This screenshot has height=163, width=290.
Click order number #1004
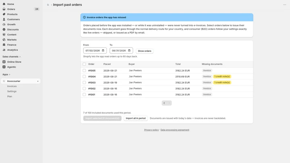point(92,76)
